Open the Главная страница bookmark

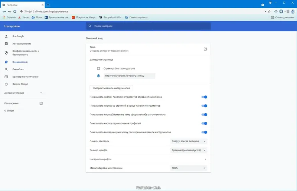(x=137, y=17)
